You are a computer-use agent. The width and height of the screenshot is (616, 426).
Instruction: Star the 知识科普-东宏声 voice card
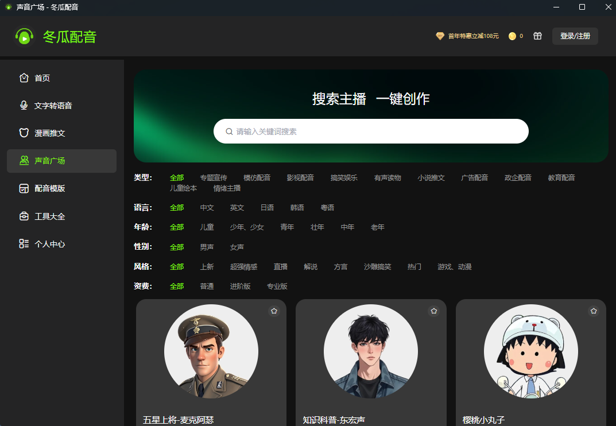coord(433,311)
